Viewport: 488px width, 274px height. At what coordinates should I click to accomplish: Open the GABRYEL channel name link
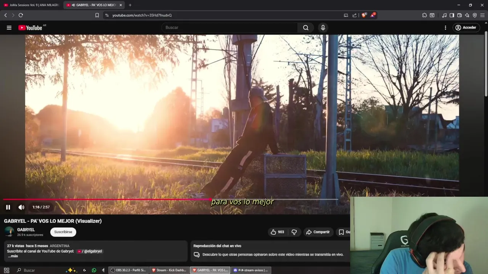[26, 229]
